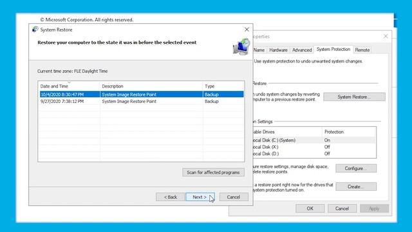This screenshot has width=412, height=232.
Task: Proceed with the Next > button
Action: pos(200,197)
